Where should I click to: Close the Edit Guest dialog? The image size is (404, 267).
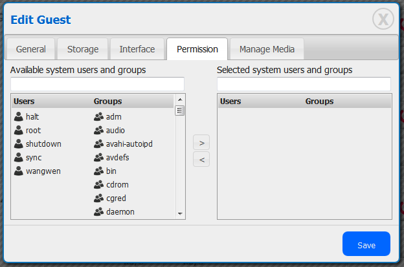pyautogui.click(x=383, y=20)
